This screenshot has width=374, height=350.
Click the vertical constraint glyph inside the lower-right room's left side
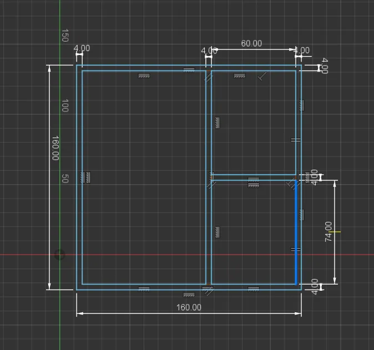217,232
